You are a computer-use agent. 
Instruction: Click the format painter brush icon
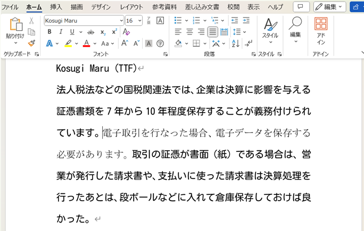[x=31, y=43]
